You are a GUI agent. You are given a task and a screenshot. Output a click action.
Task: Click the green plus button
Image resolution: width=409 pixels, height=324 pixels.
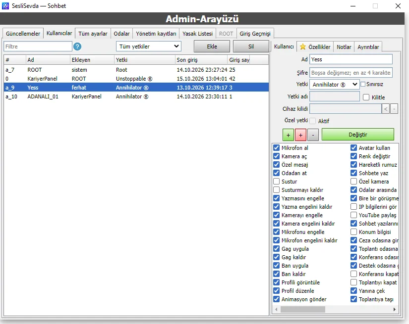(x=288, y=135)
